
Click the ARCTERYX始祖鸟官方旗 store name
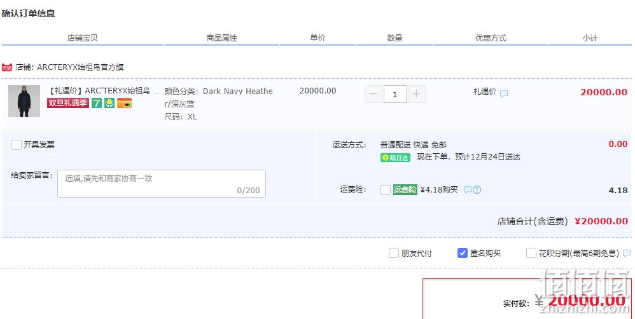pos(80,67)
